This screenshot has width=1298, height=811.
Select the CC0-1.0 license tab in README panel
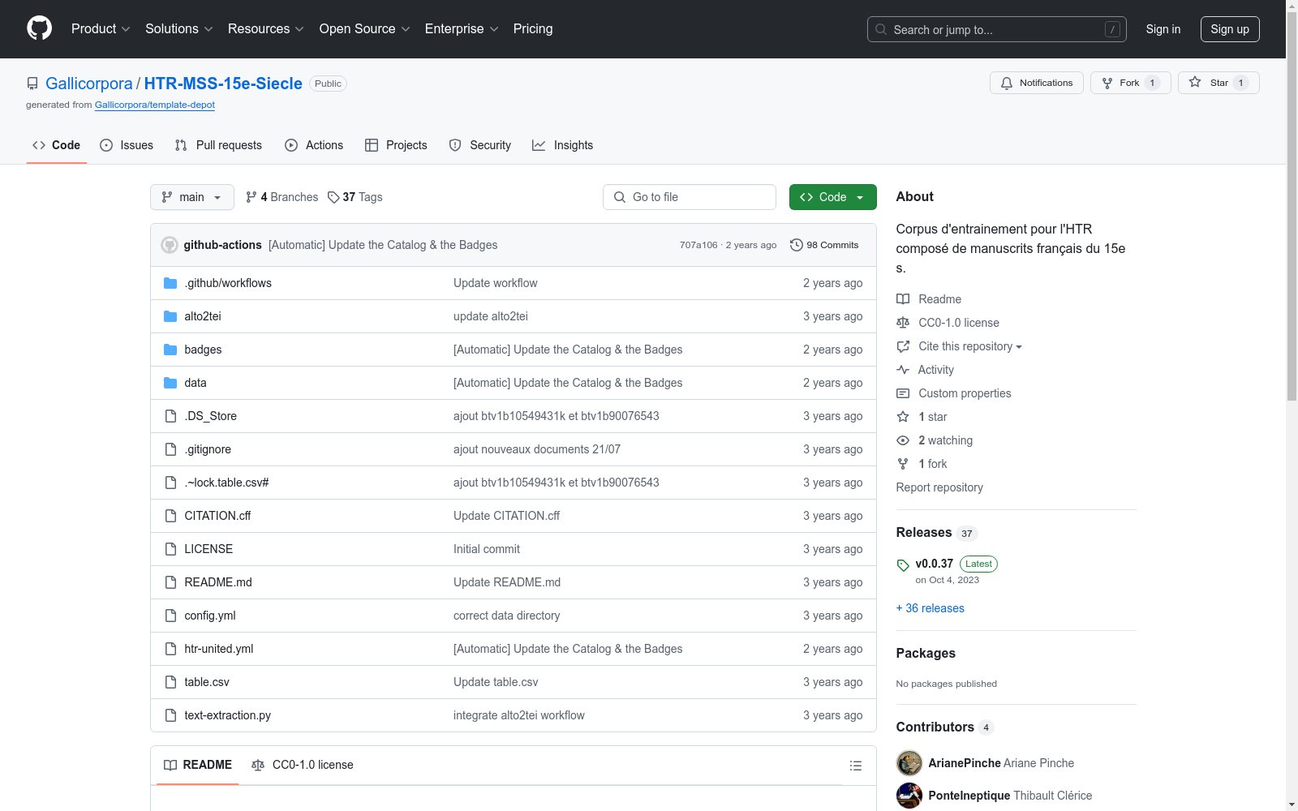303,765
